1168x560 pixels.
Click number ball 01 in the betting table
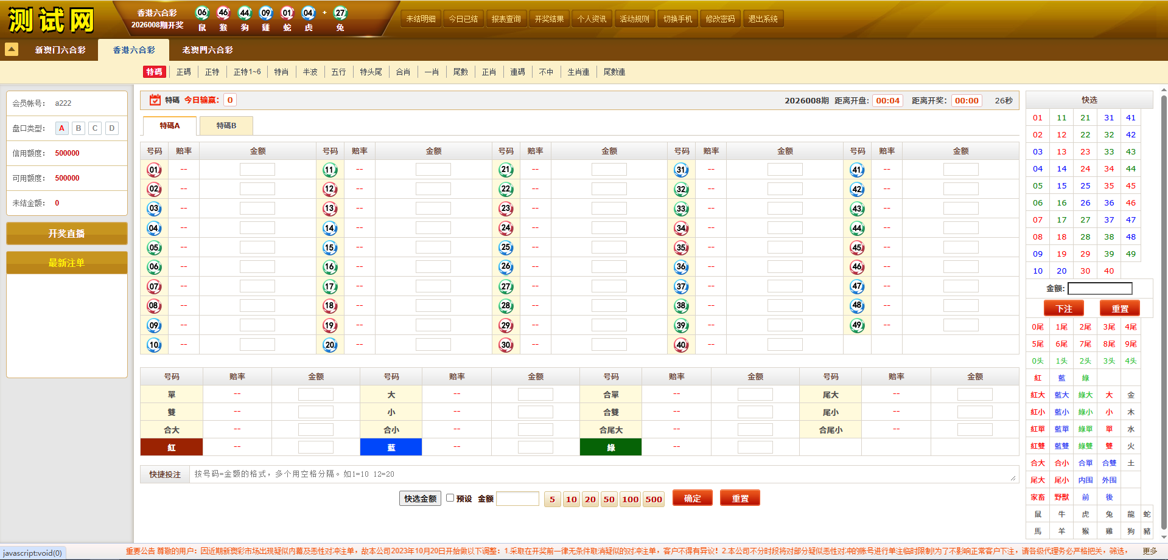(x=154, y=170)
